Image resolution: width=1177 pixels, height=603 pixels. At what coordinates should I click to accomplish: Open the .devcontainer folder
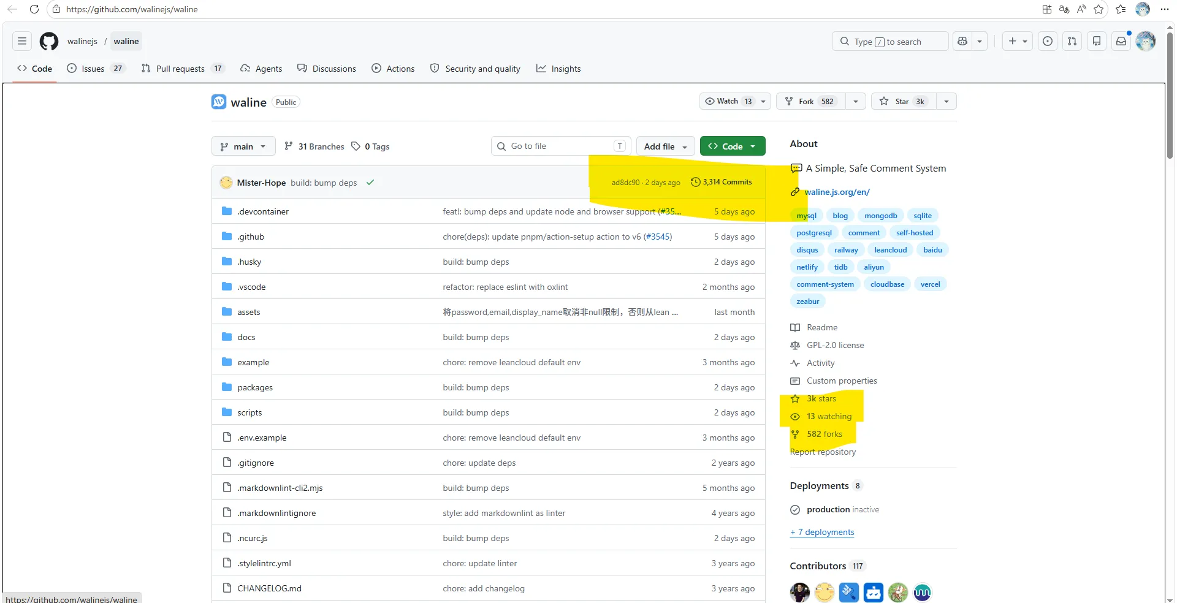pyautogui.click(x=263, y=211)
